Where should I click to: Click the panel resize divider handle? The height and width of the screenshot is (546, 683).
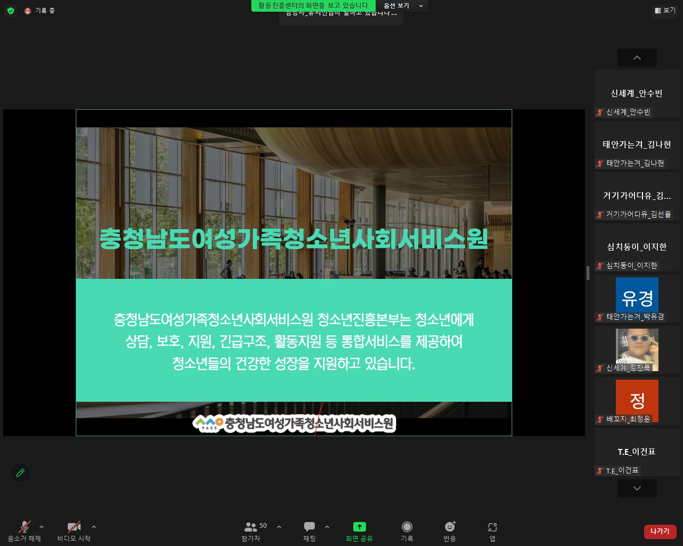point(588,272)
